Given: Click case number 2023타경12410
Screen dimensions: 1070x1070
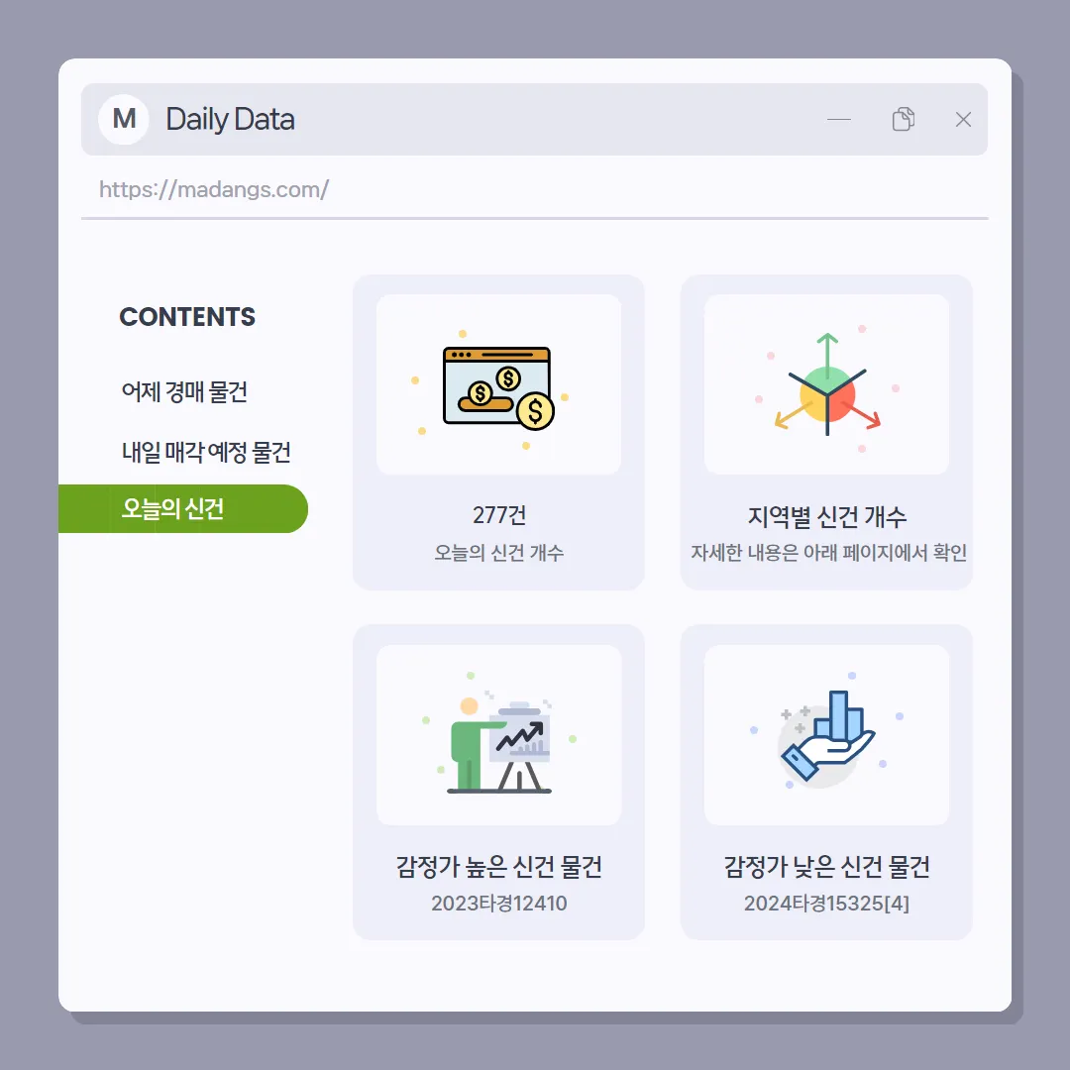Looking at the screenshot, I should point(498,903).
